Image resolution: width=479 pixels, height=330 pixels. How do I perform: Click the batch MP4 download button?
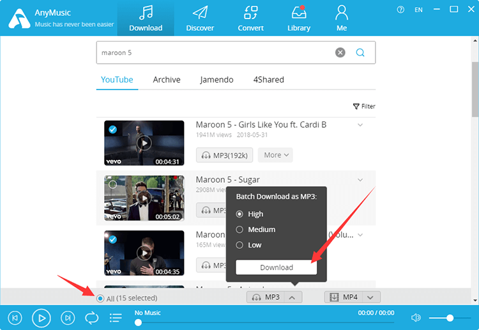pyautogui.click(x=344, y=297)
